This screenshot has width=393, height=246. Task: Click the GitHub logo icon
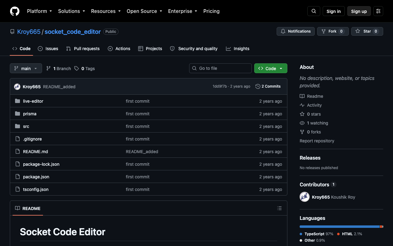coord(15,11)
